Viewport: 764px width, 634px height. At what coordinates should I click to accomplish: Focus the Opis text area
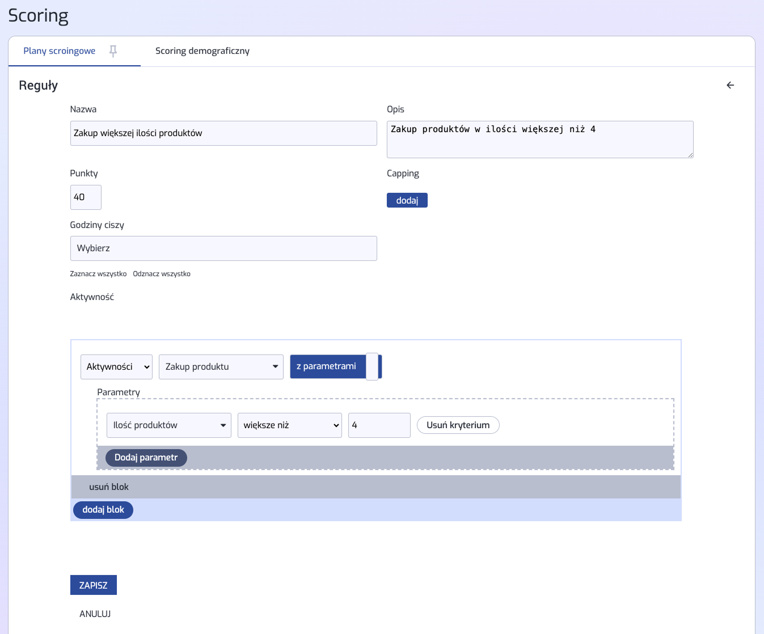tap(540, 140)
